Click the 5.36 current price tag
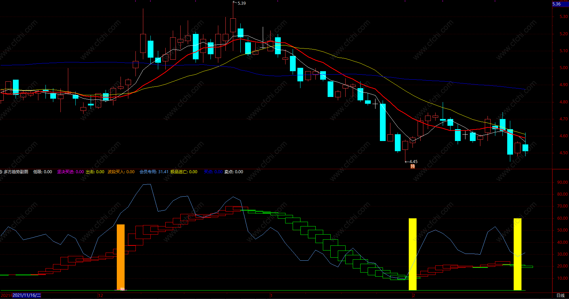 click(560, 4)
